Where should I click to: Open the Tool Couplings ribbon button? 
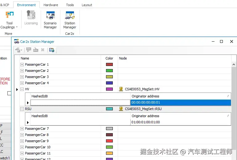point(9,20)
